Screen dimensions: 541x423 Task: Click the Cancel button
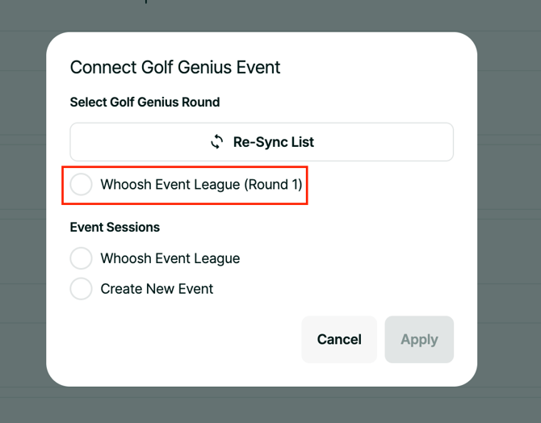(x=339, y=339)
